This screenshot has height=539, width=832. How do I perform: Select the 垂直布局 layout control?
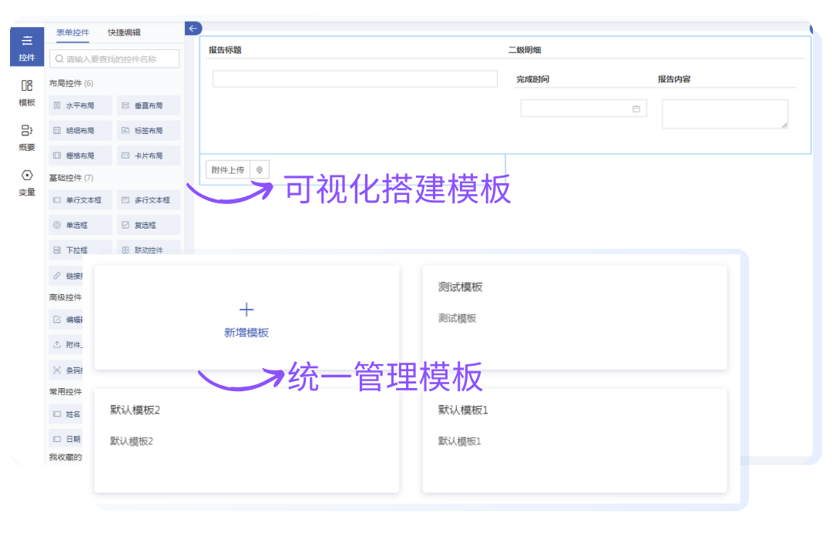pyautogui.click(x=149, y=105)
